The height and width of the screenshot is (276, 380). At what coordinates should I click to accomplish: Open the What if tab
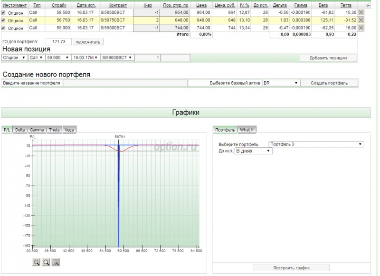(247, 129)
